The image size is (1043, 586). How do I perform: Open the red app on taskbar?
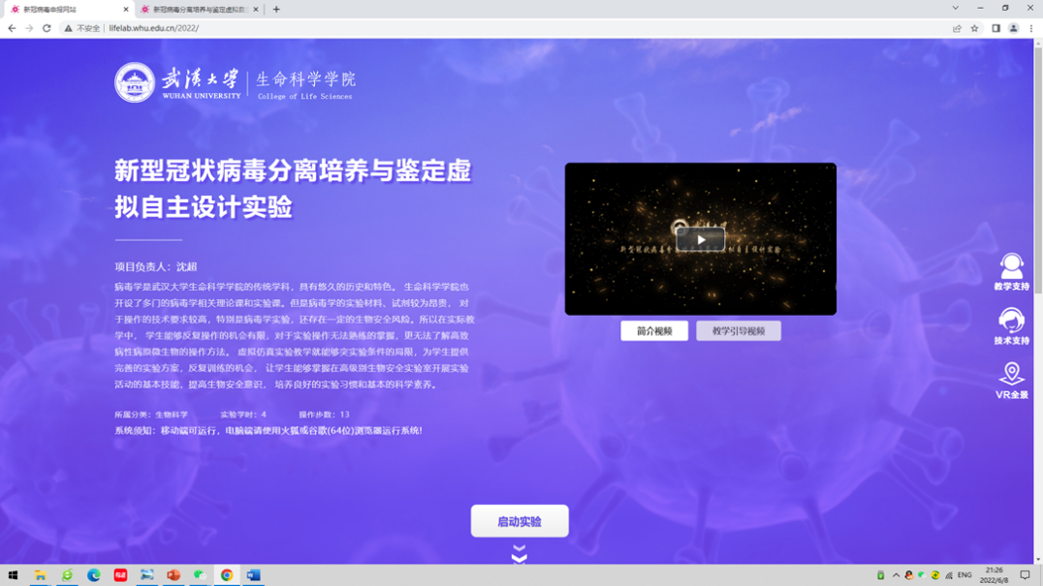click(120, 574)
